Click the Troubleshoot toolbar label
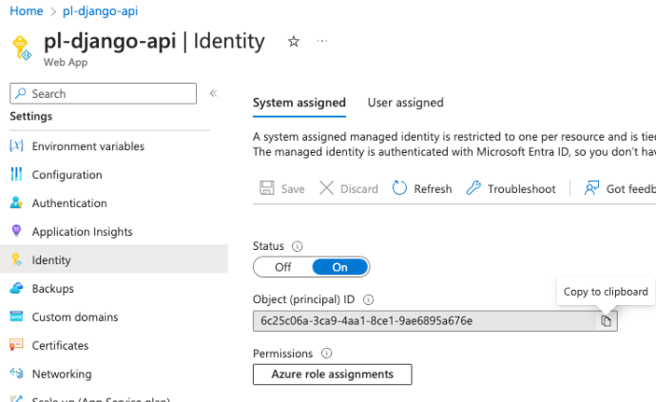Screen dimensions: 656x402 pyautogui.click(x=521, y=189)
